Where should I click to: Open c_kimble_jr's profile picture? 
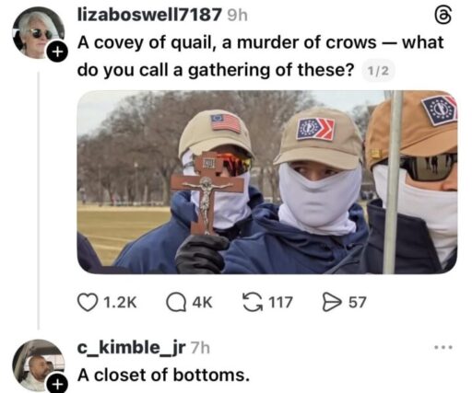pyautogui.click(x=38, y=365)
